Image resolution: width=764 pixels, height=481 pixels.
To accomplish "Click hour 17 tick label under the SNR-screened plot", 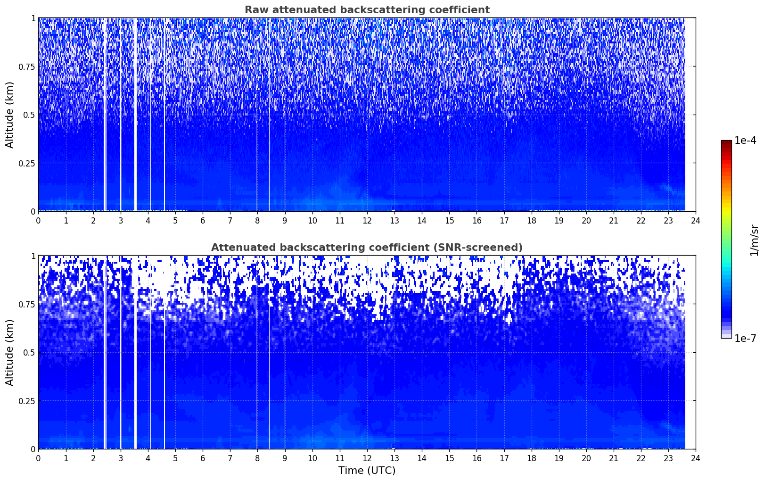I will coord(504,458).
